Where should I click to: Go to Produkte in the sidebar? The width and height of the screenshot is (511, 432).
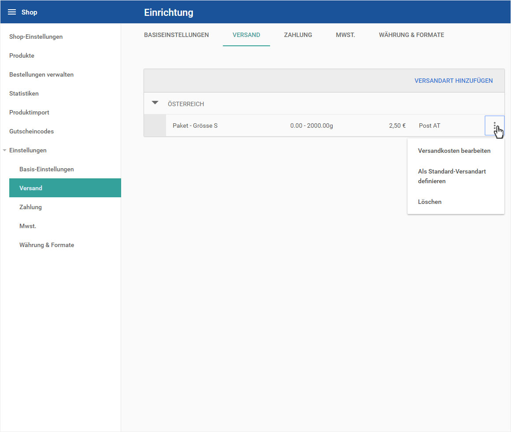(x=22, y=56)
